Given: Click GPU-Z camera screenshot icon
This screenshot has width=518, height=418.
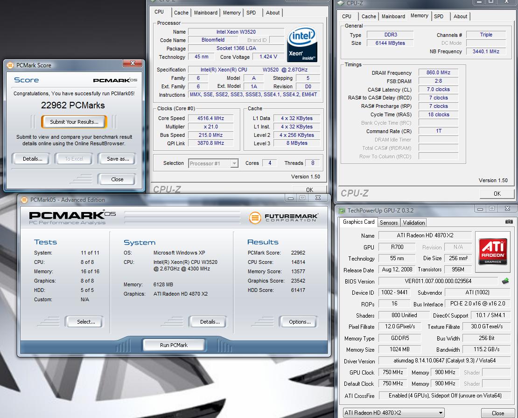Looking at the screenshot, I should click(509, 221).
